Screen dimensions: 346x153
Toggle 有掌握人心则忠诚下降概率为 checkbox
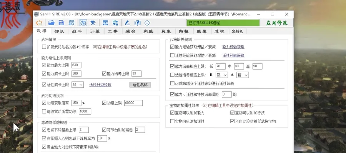tap(44, 138)
